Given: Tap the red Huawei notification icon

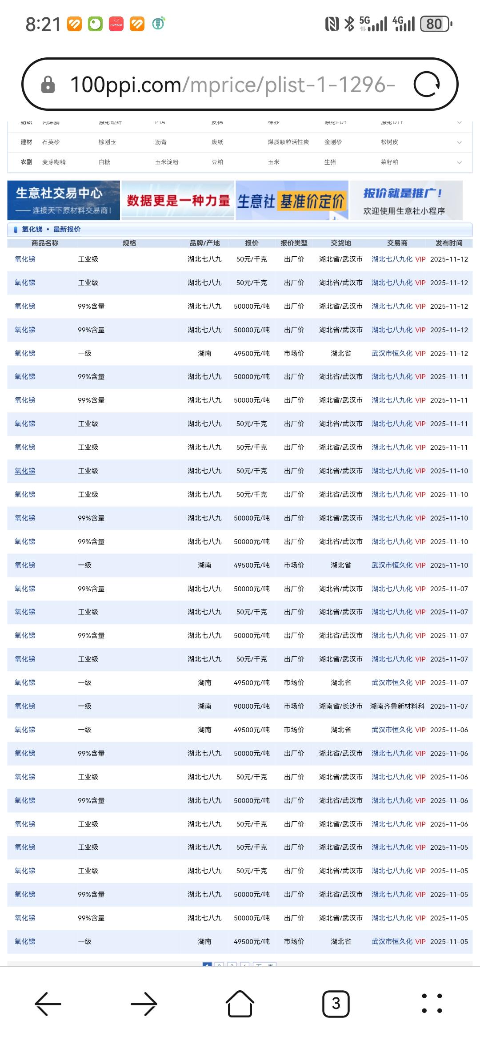Looking at the screenshot, I should (x=116, y=24).
